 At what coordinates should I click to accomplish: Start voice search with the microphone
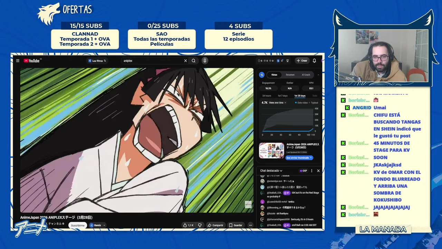(205, 61)
